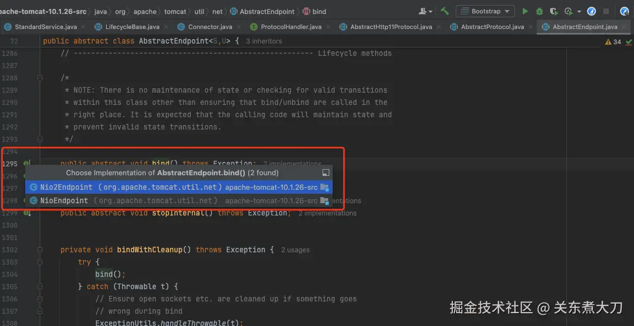Screen dimensions: 634x326
Task: Click 'Lifecycle methods' comment on line 1286
Action: click(354, 53)
